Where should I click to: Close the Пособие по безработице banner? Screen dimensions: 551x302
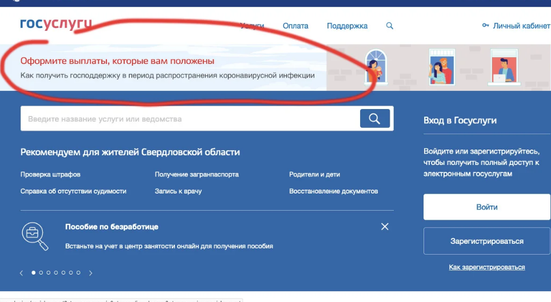pos(385,227)
